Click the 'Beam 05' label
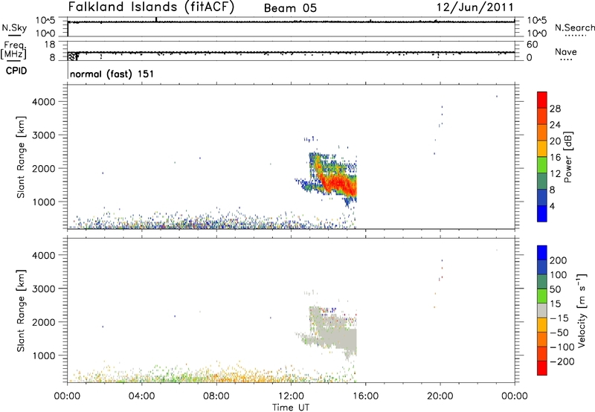This screenshot has width=595, height=412. [290, 8]
